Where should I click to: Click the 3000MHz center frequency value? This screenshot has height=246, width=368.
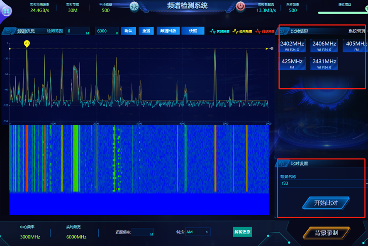[30, 237]
